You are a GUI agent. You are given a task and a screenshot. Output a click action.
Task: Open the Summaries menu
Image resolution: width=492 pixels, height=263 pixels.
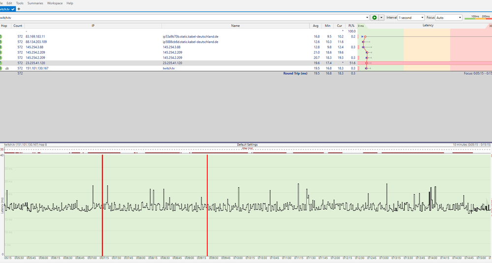(x=35, y=3)
